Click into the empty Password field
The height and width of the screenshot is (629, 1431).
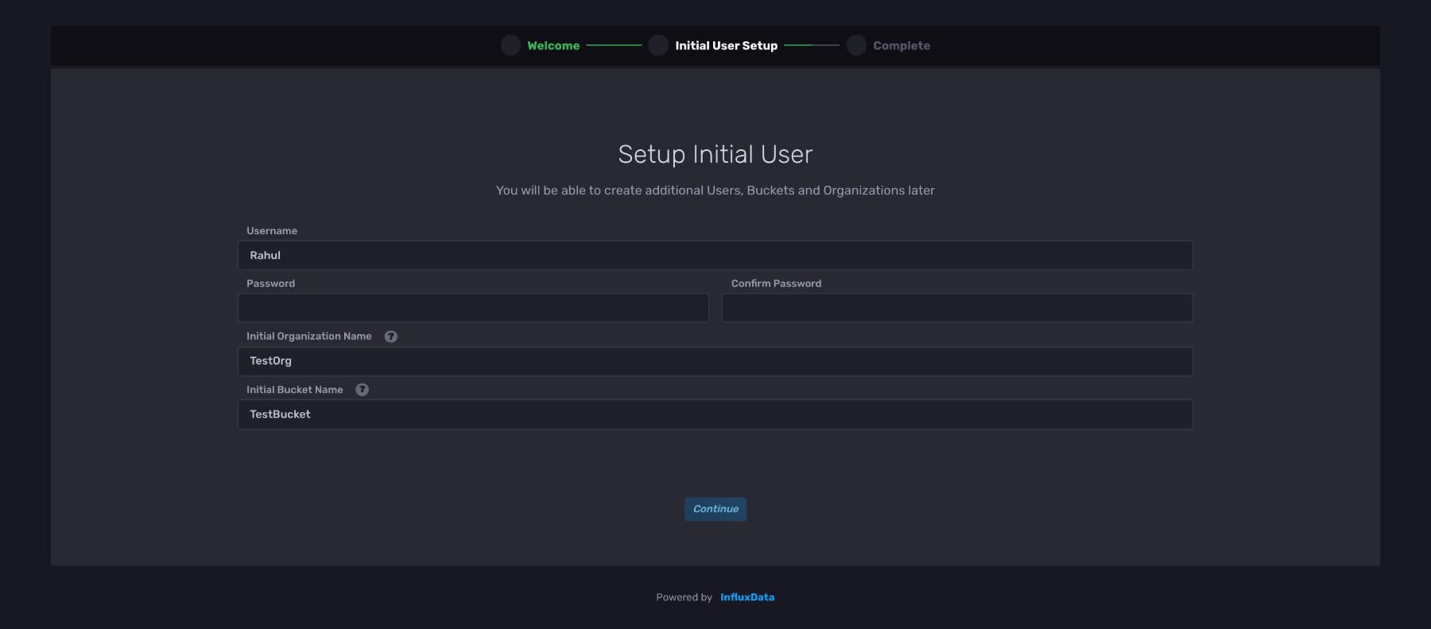[x=473, y=308]
